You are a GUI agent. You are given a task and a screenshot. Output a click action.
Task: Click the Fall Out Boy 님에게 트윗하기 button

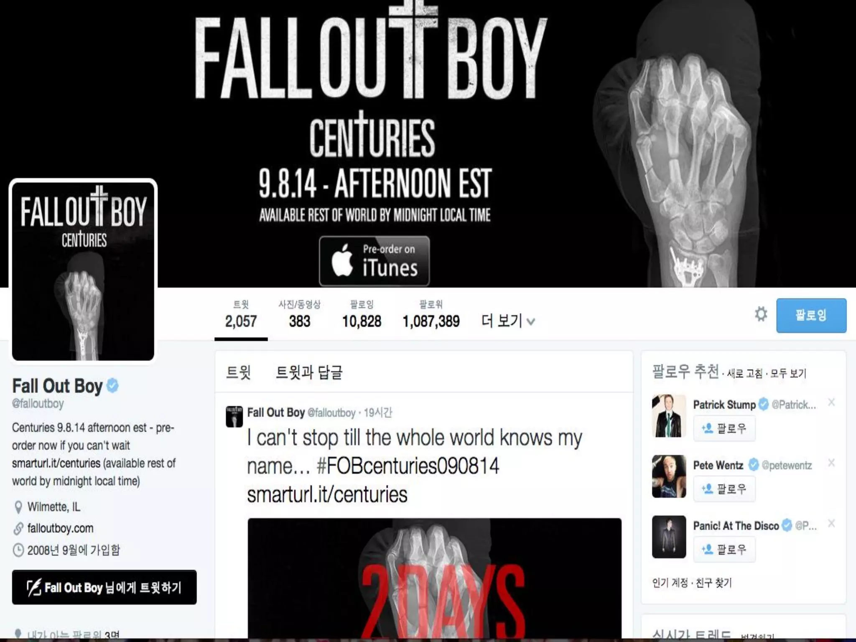click(x=104, y=587)
